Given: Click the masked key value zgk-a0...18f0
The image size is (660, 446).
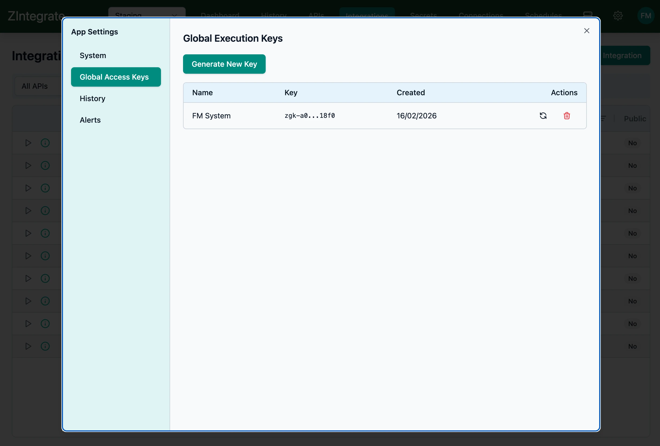Looking at the screenshot, I should (x=310, y=116).
